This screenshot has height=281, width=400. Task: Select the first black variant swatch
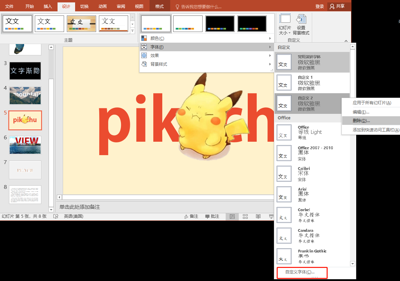[x=220, y=24]
